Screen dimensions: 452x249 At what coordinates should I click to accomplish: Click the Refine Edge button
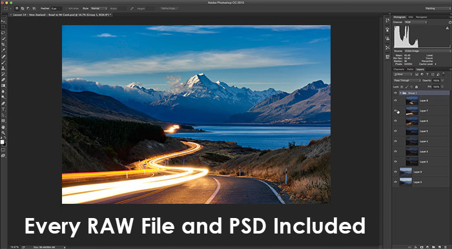169,8
